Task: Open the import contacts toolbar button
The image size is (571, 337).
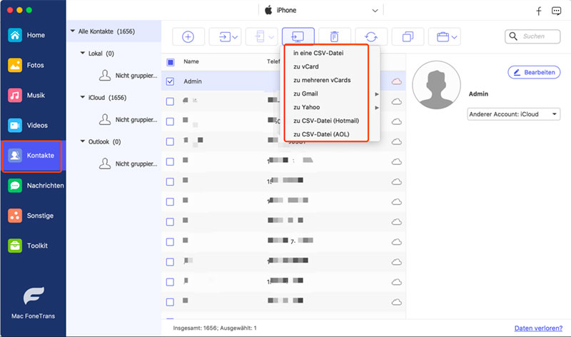Action: pyautogui.click(x=225, y=37)
